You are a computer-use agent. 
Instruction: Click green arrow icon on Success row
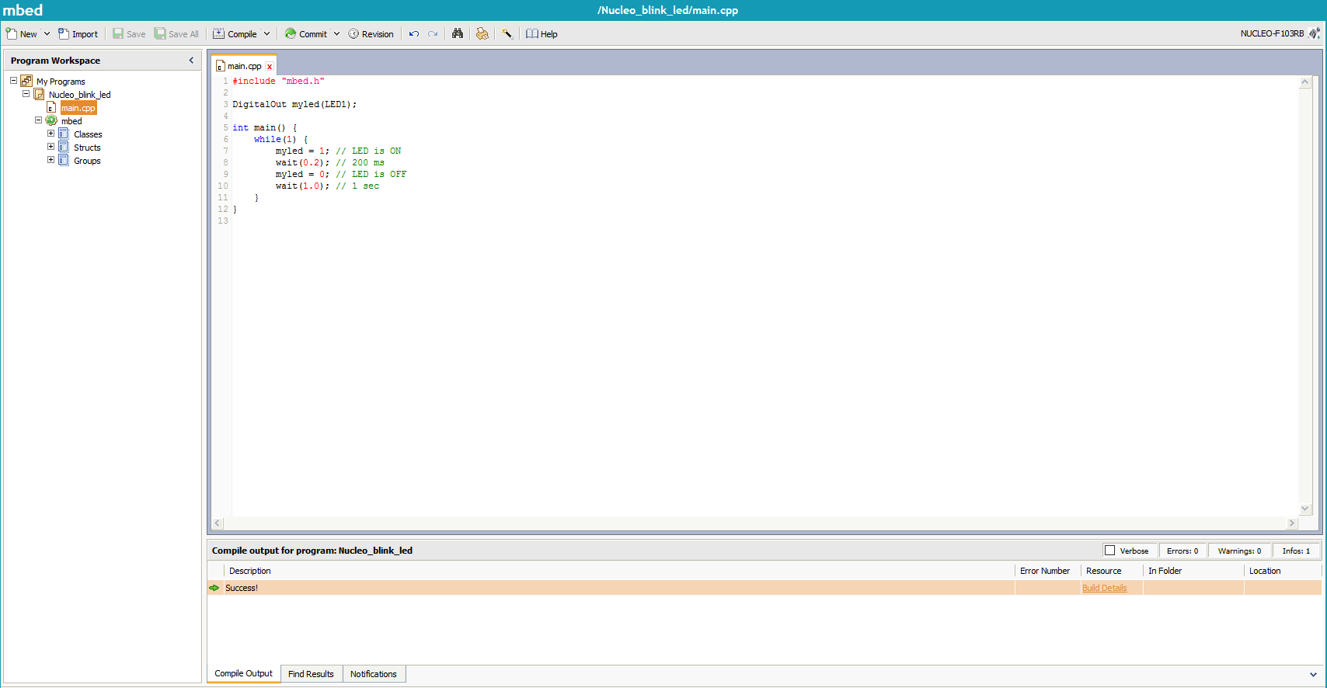pos(214,588)
